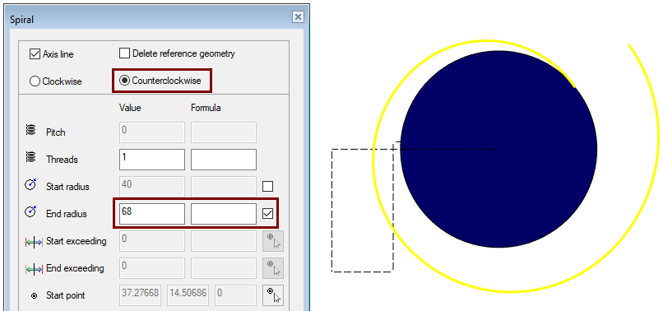Image resolution: width=663 pixels, height=311 pixels.
Task: Click the Threads coil icon
Action: click(x=30, y=157)
